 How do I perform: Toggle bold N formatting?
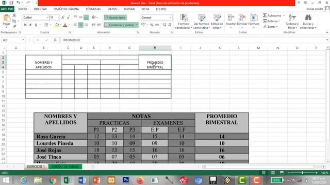click(25, 25)
